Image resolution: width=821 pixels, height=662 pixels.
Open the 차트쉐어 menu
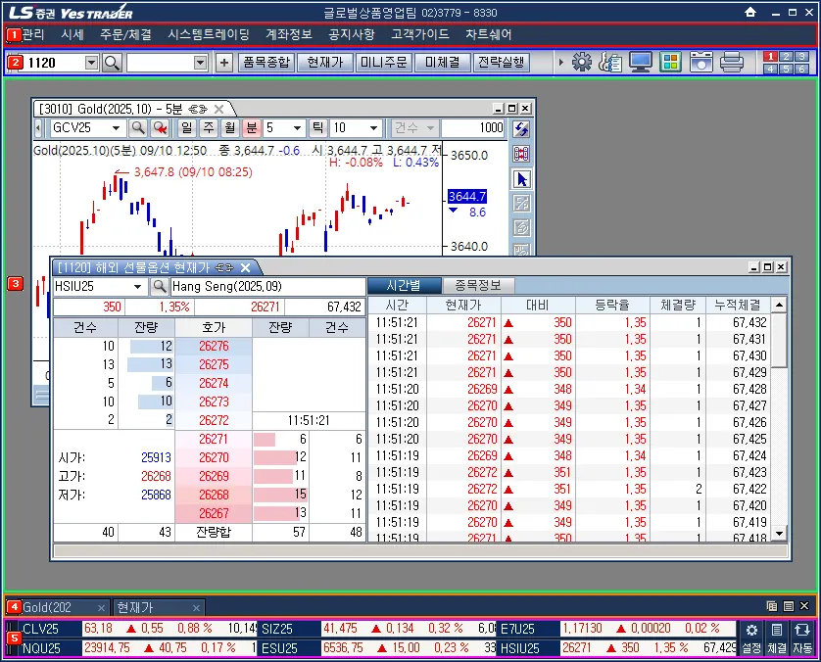tap(489, 34)
